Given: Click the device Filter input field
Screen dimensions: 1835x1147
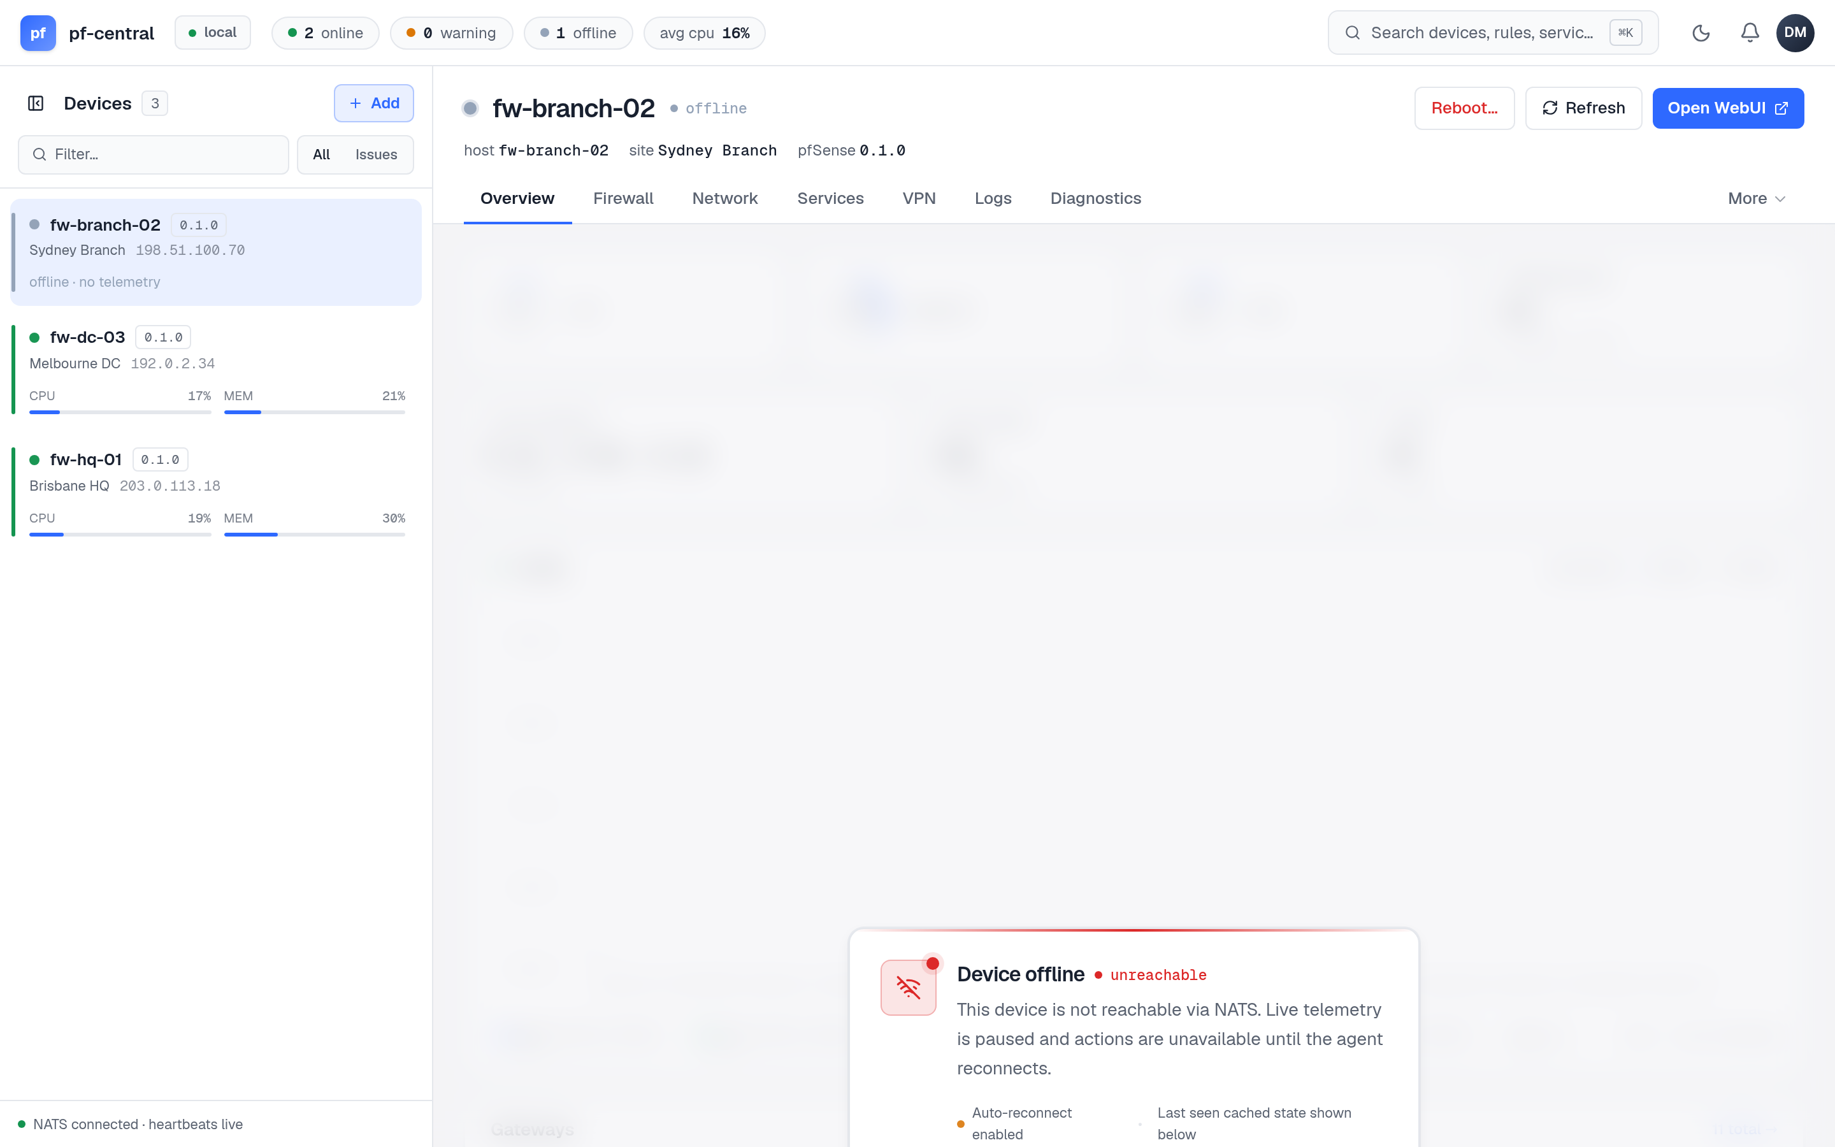Looking at the screenshot, I should click(x=153, y=154).
